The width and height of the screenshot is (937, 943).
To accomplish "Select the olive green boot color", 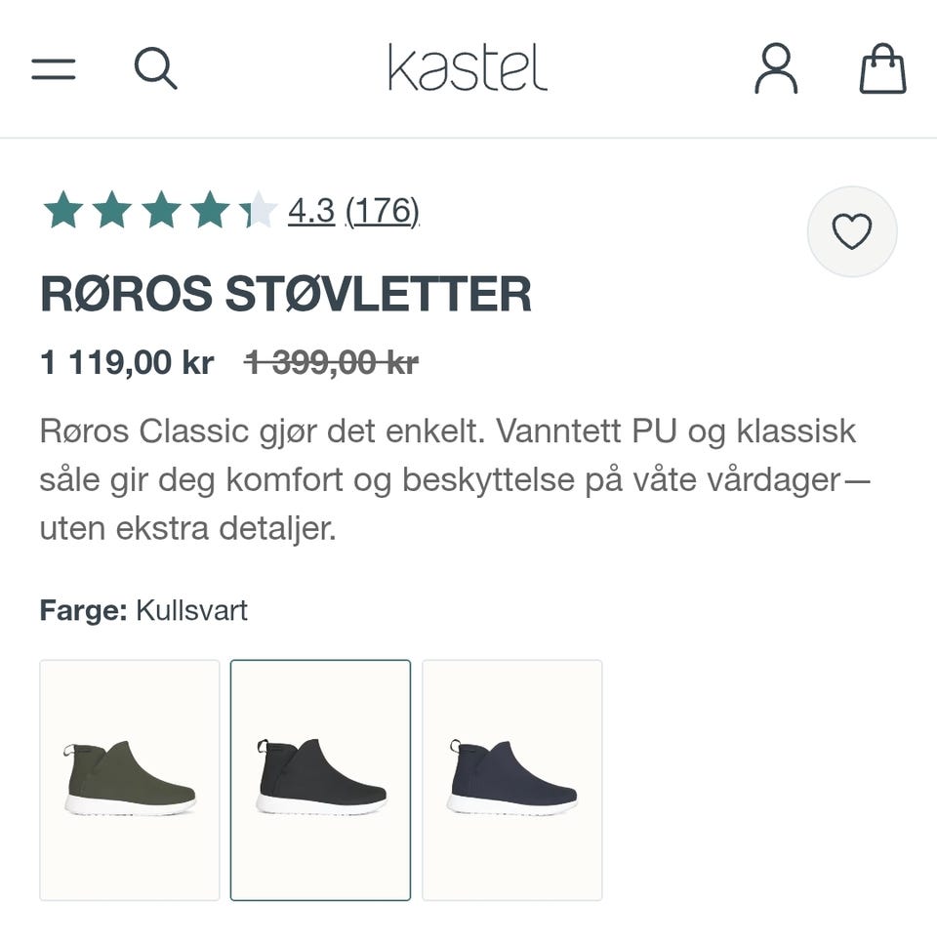I will [x=130, y=780].
